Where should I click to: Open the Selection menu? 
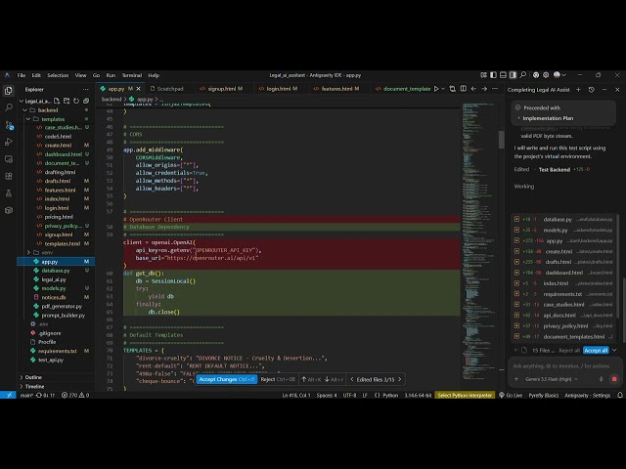click(x=58, y=75)
